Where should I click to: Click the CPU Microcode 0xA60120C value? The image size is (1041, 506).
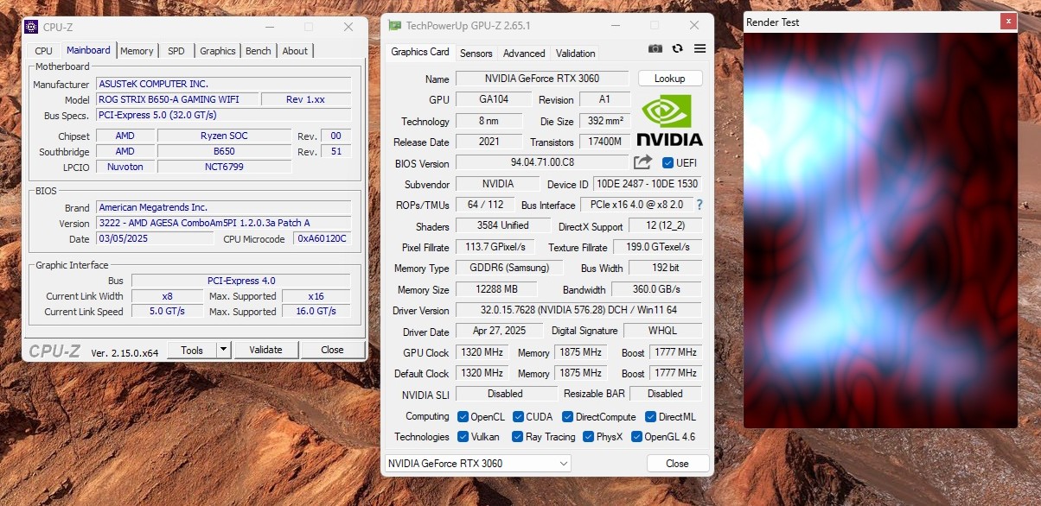(323, 238)
